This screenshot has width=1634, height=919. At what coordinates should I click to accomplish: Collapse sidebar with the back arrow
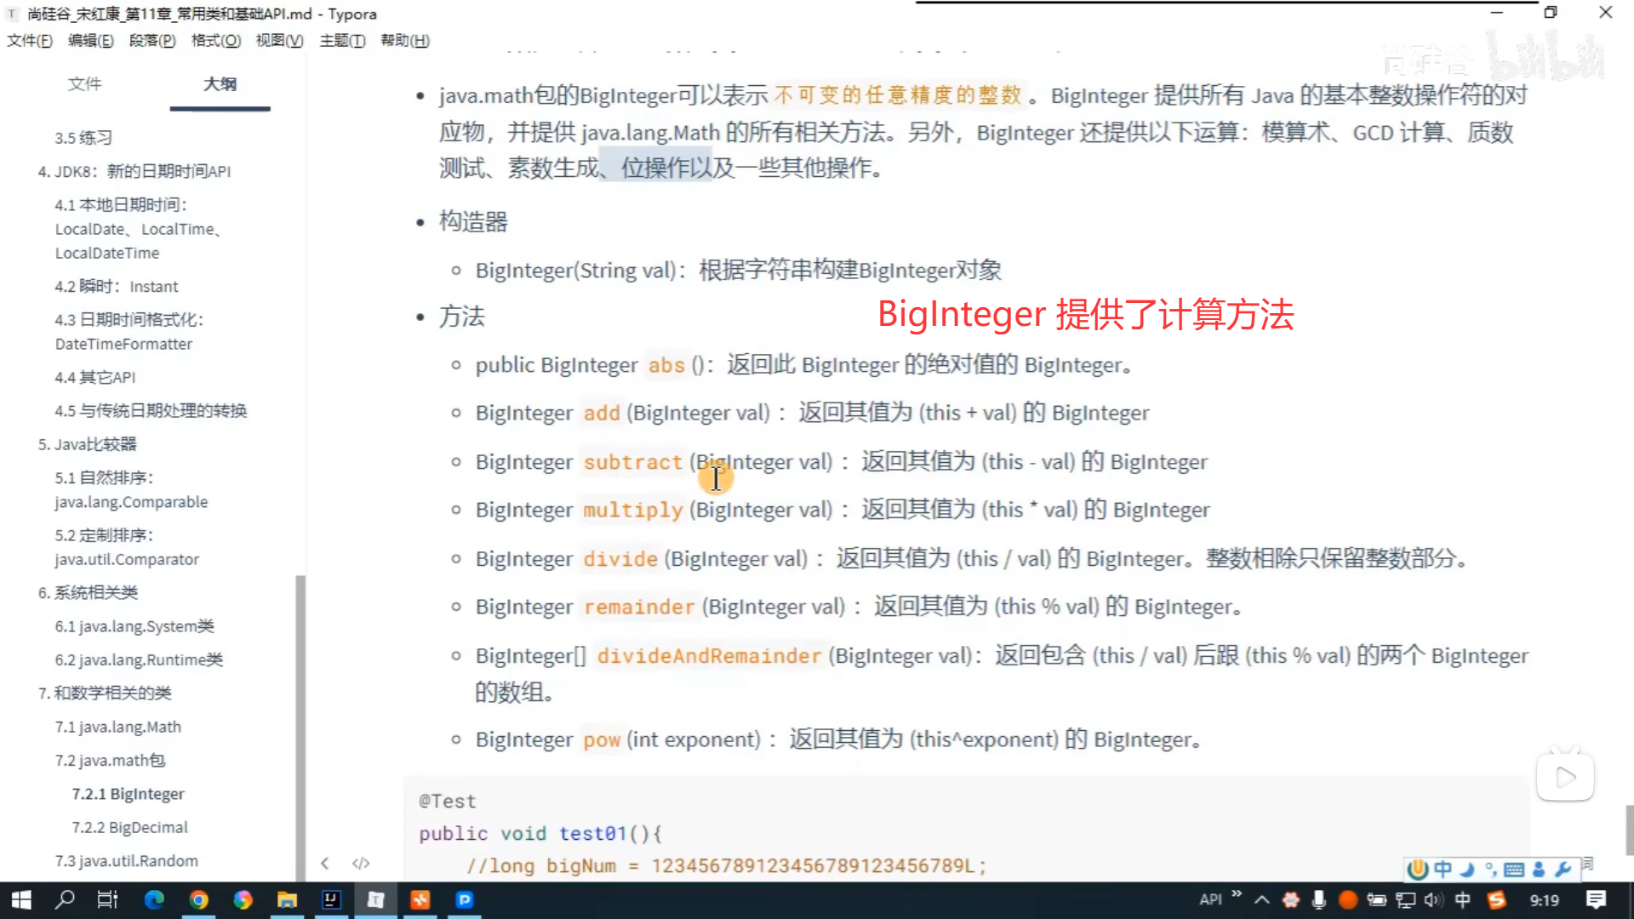[325, 863]
